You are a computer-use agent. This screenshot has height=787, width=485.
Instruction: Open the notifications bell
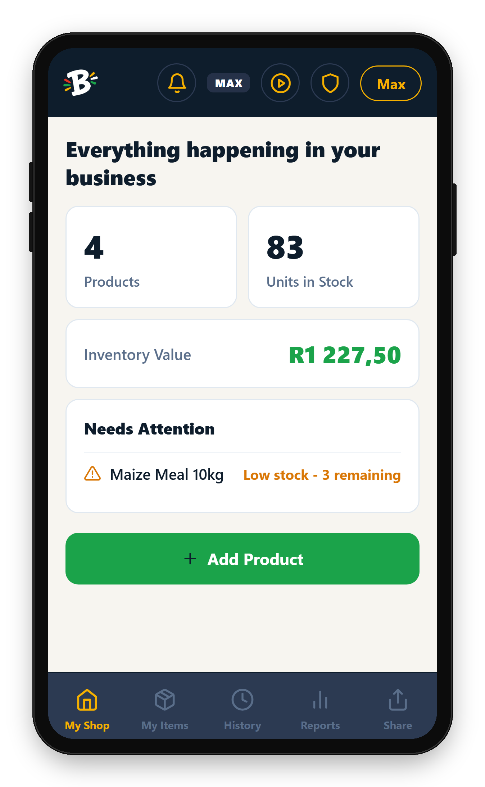177,83
